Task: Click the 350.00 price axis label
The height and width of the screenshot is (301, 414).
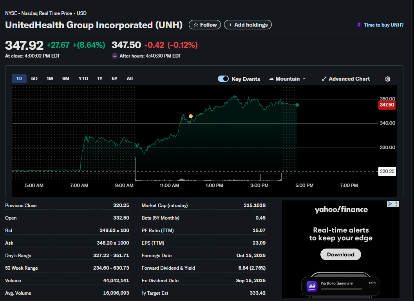Action: coord(387,99)
